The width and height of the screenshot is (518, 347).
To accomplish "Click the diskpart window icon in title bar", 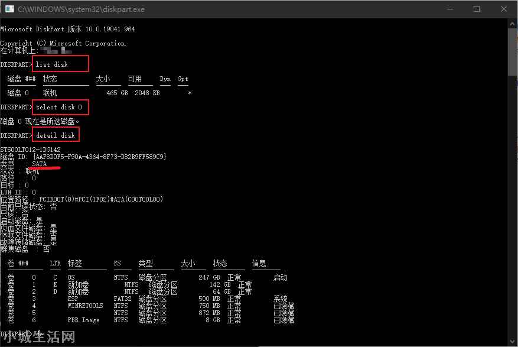I will tap(9, 9).
